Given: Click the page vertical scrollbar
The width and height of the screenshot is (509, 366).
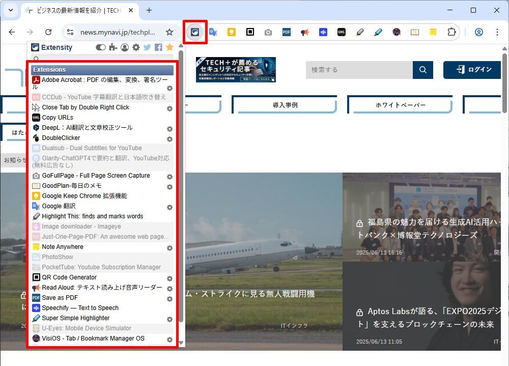Looking at the screenshot, I should pos(504,83).
